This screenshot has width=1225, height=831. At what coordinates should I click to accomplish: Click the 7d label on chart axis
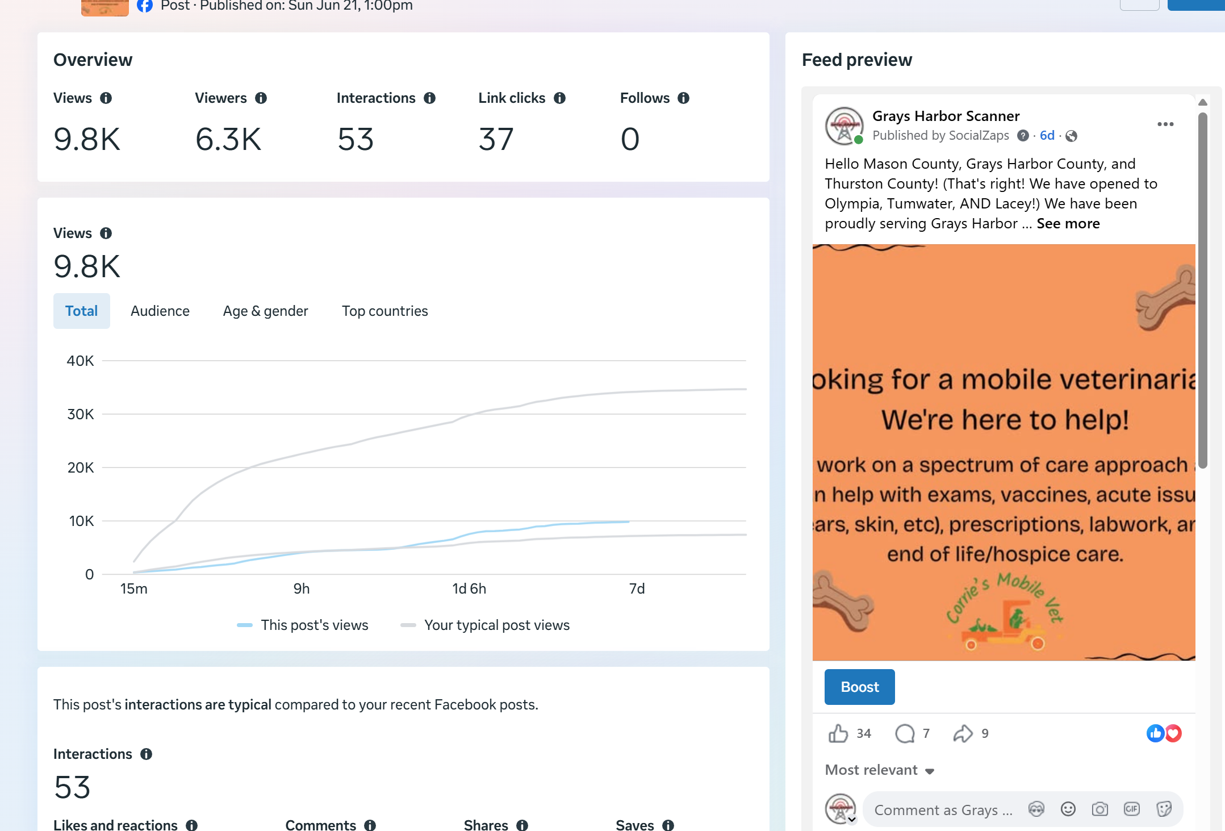point(637,589)
